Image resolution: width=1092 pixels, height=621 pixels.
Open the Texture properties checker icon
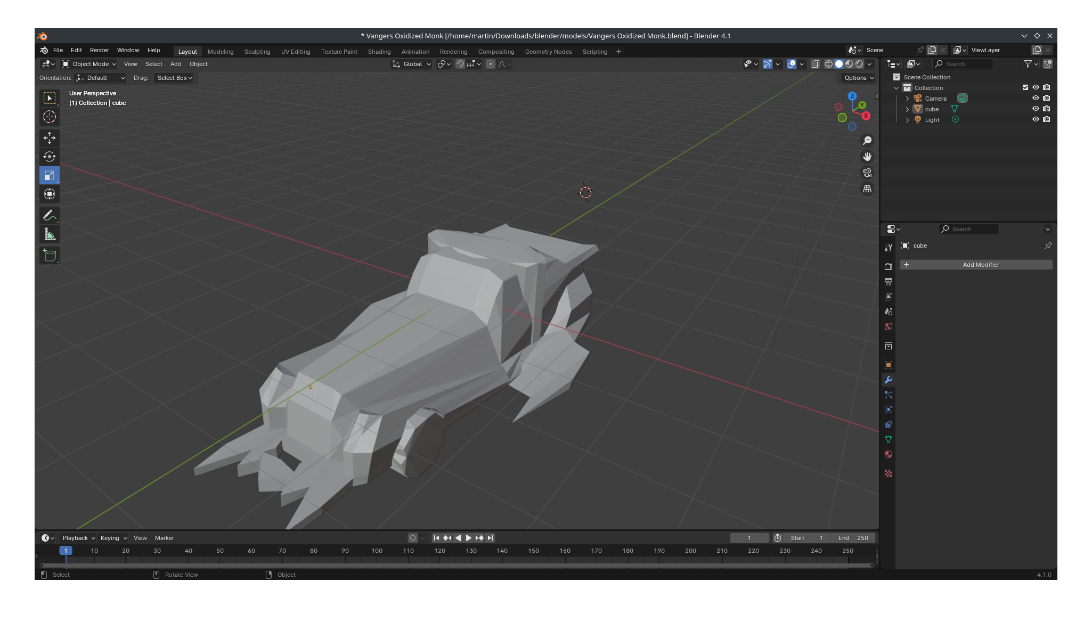point(889,473)
